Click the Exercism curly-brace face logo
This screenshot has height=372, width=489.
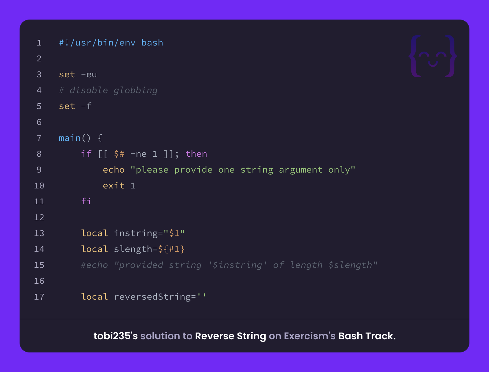pyautogui.click(x=433, y=56)
